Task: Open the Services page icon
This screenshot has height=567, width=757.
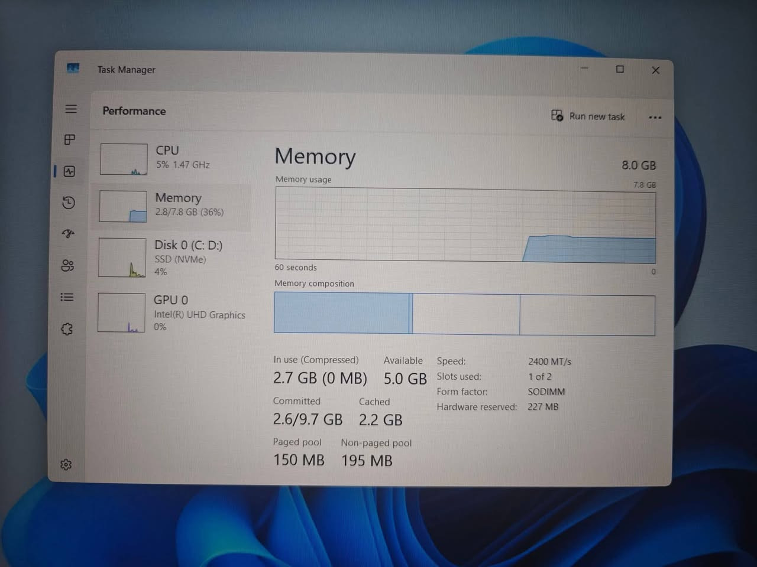Action: [x=67, y=329]
